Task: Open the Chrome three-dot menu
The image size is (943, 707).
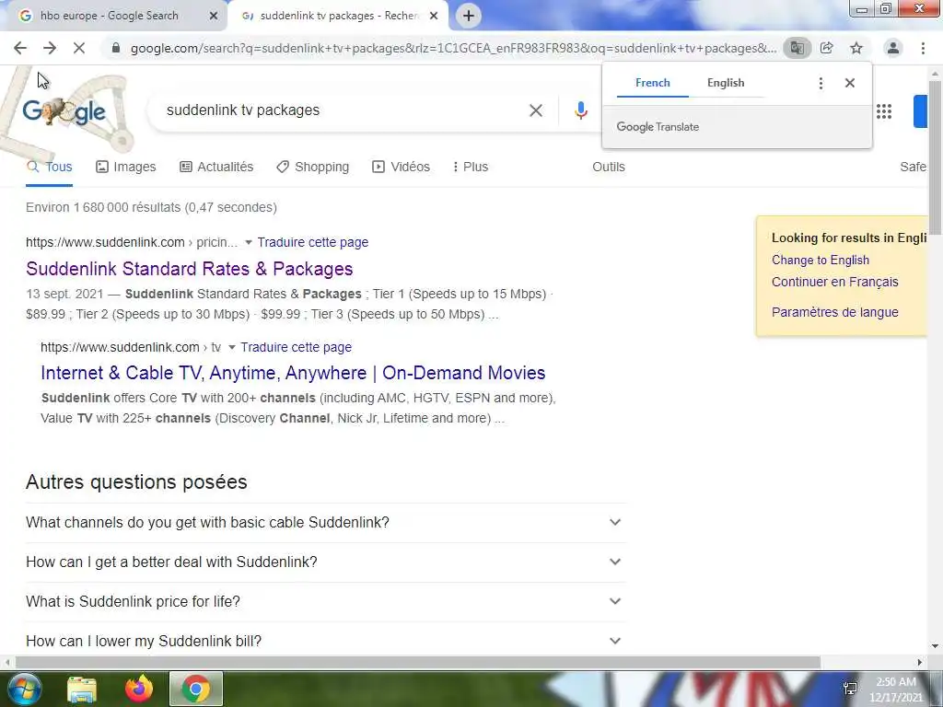Action: point(923,48)
